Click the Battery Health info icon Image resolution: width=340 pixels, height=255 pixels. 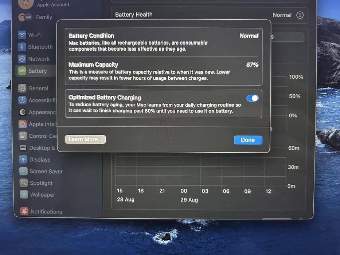300,15
